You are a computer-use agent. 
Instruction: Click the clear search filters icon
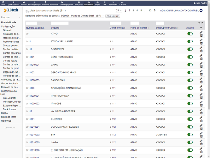[x=202, y=23]
